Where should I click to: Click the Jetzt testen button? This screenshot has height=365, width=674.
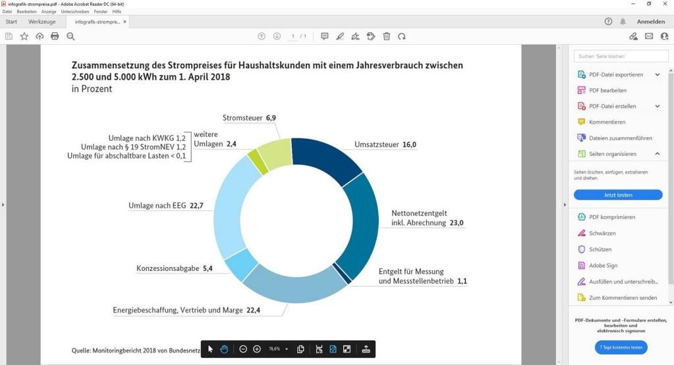coord(618,195)
